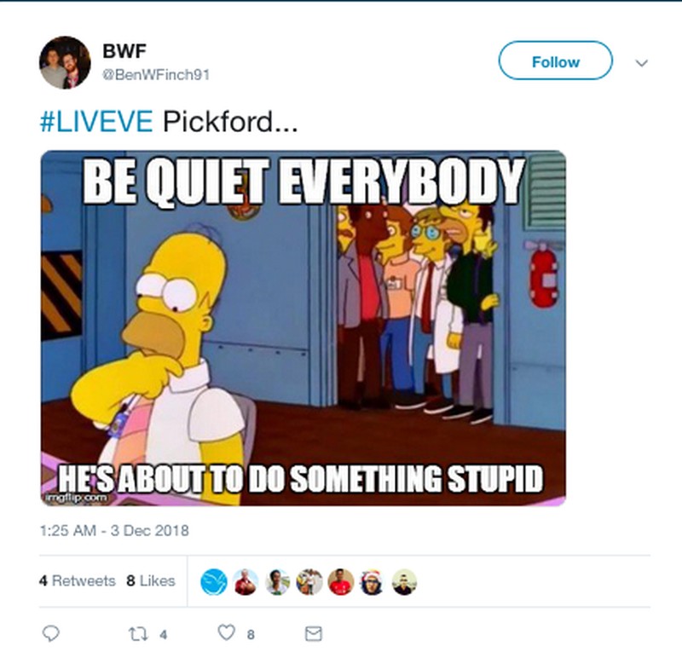
Task: View the 8 Likes list
Action: (x=151, y=580)
